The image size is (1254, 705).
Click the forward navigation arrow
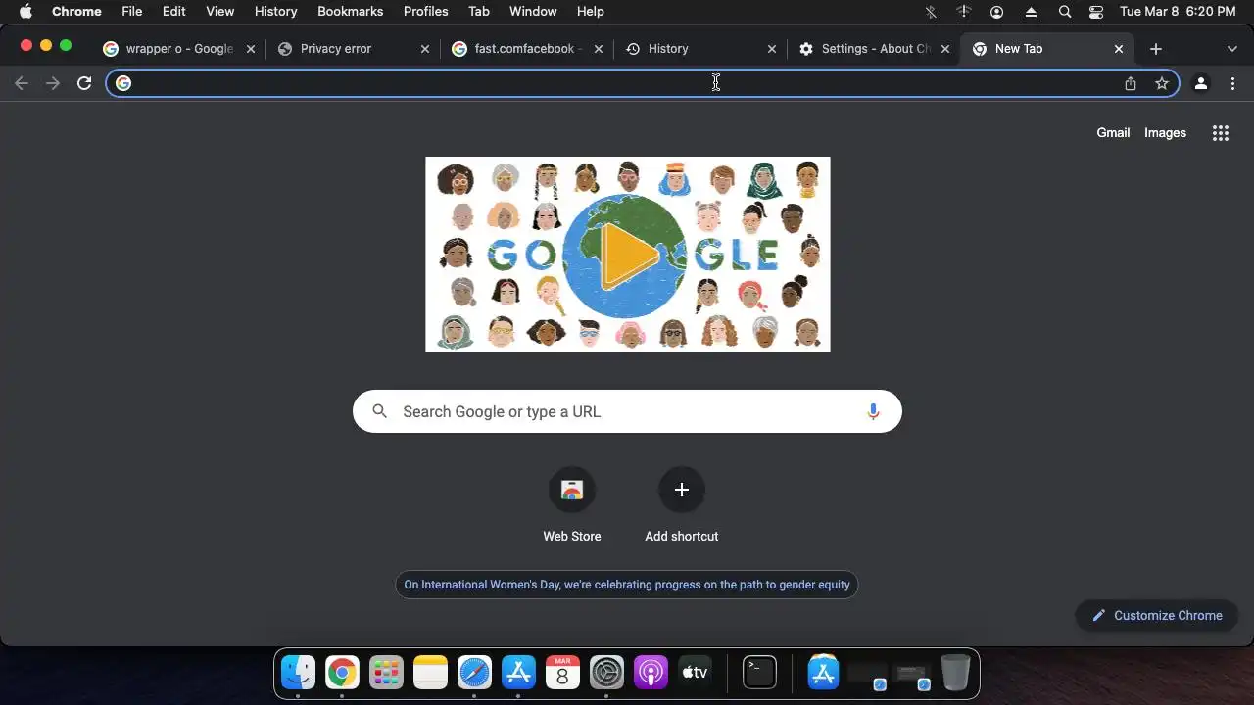coord(53,83)
